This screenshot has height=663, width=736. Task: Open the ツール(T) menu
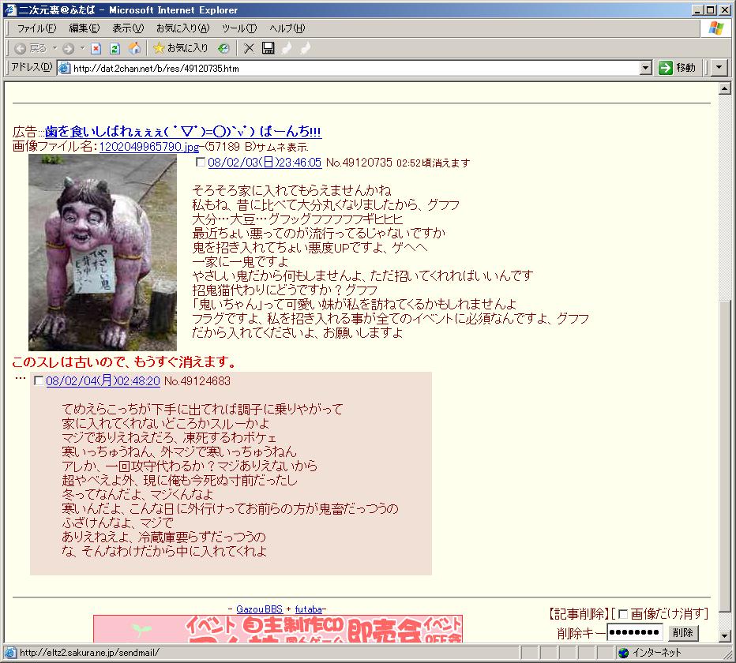coord(238,28)
